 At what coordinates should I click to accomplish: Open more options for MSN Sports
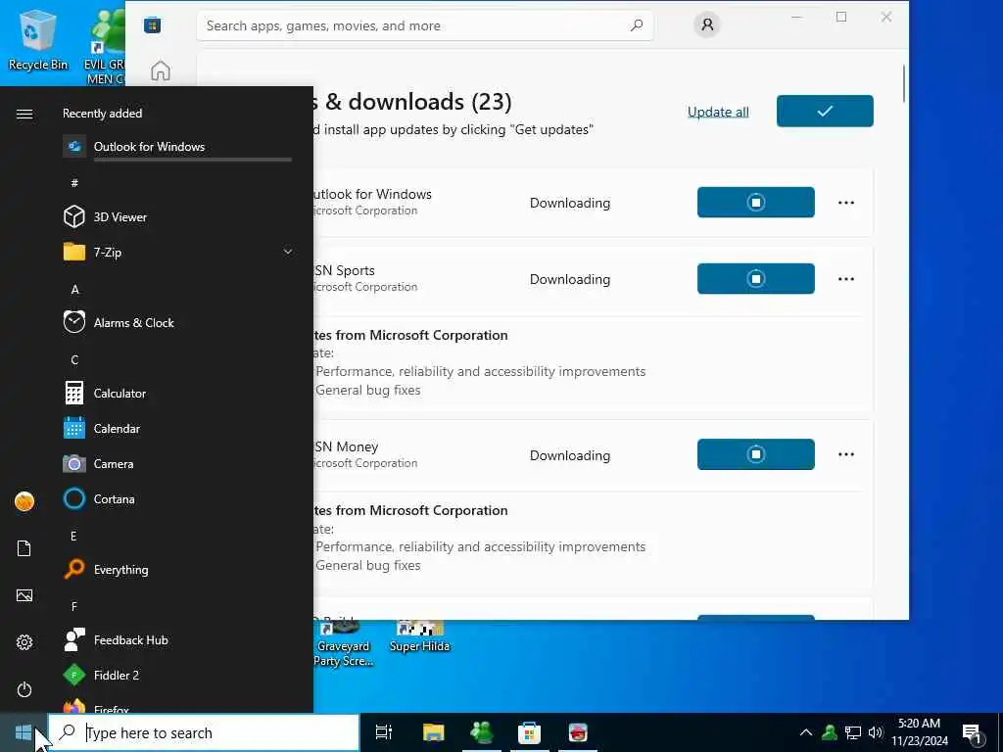[845, 279]
